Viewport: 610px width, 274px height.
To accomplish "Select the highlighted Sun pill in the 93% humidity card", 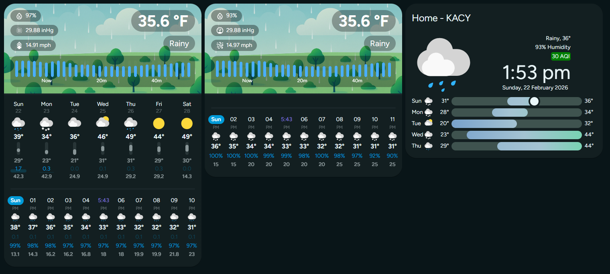I will click(x=216, y=119).
